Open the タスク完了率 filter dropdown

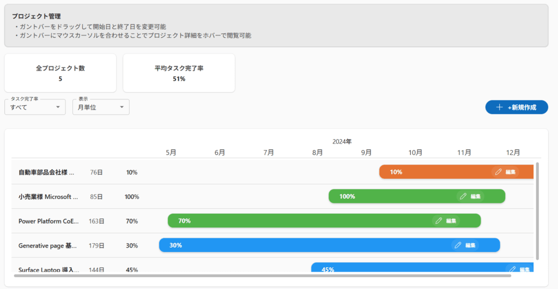point(35,107)
